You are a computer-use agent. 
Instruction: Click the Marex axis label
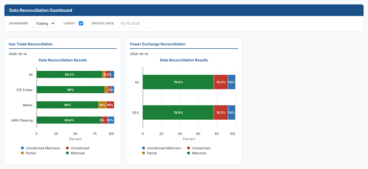coord(28,105)
